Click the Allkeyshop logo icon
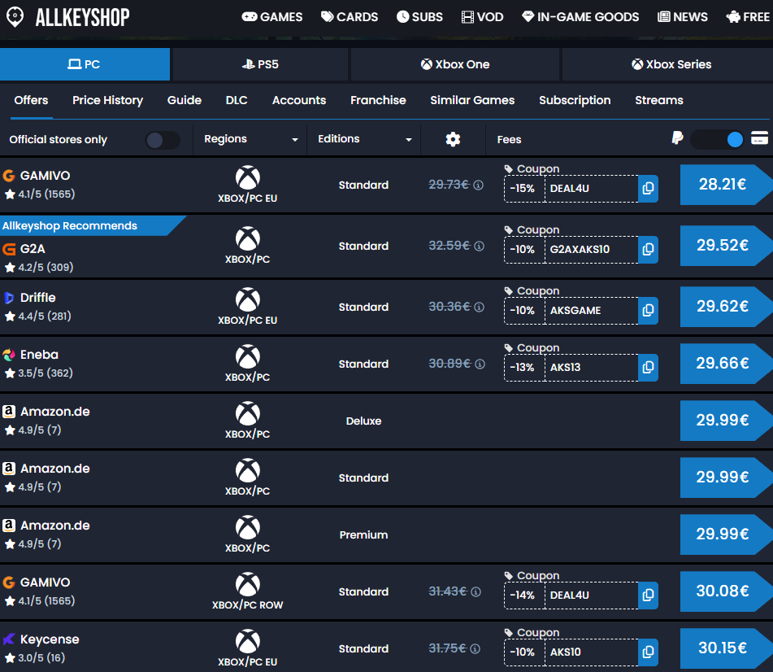The height and width of the screenshot is (672, 773). click(x=15, y=17)
